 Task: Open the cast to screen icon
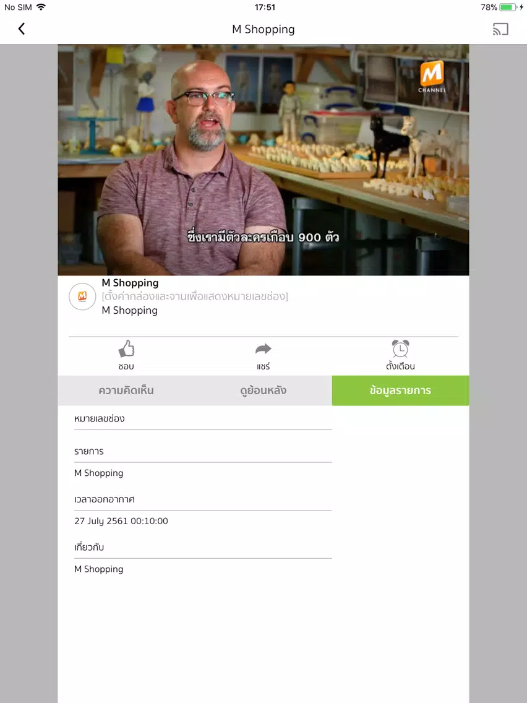[500, 29]
